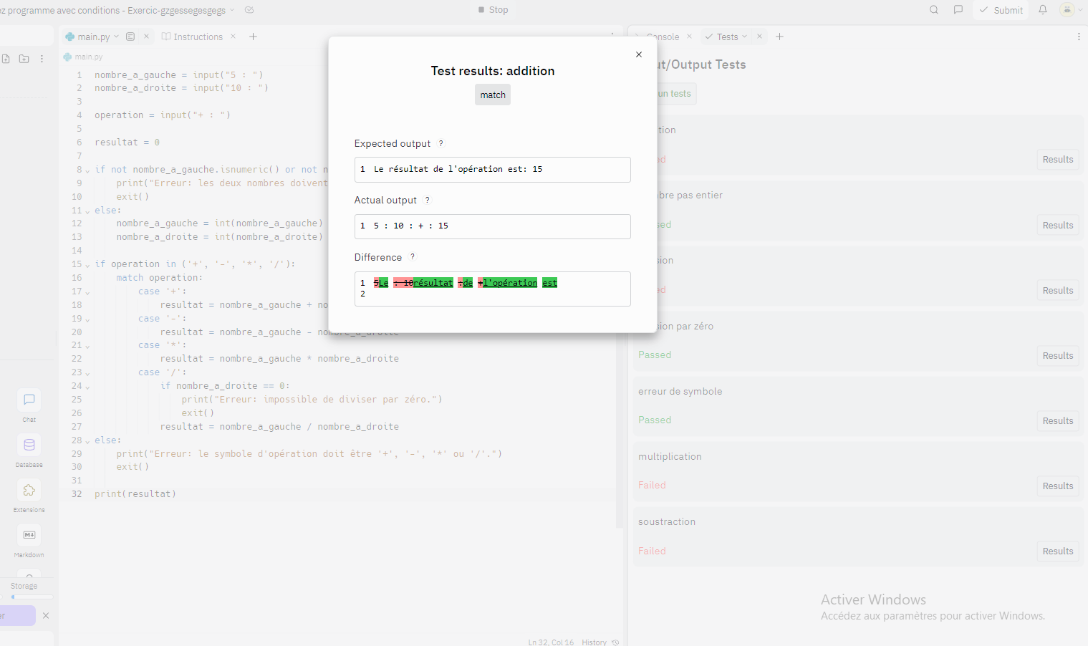Click in the Actual output field

pos(492,226)
